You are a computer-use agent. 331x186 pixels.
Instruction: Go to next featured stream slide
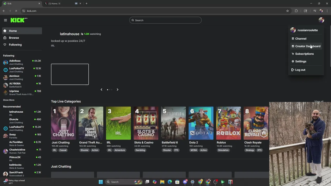(x=117, y=90)
